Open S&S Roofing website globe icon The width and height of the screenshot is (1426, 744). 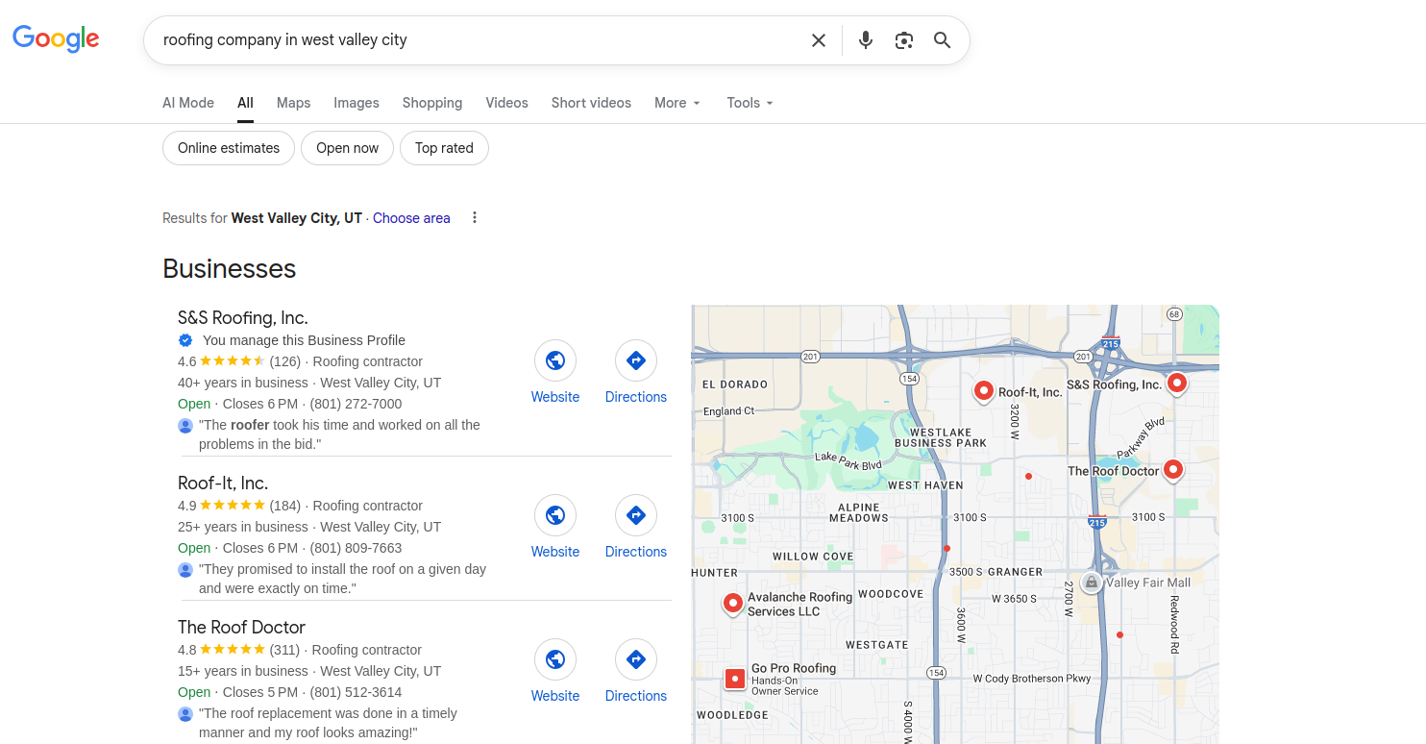[x=555, y=361]
